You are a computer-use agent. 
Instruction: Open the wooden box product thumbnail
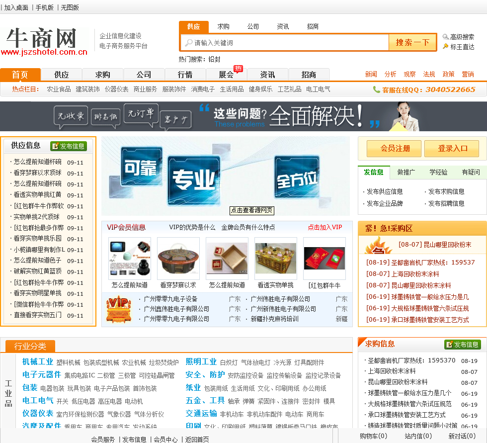tap(227, 259)
